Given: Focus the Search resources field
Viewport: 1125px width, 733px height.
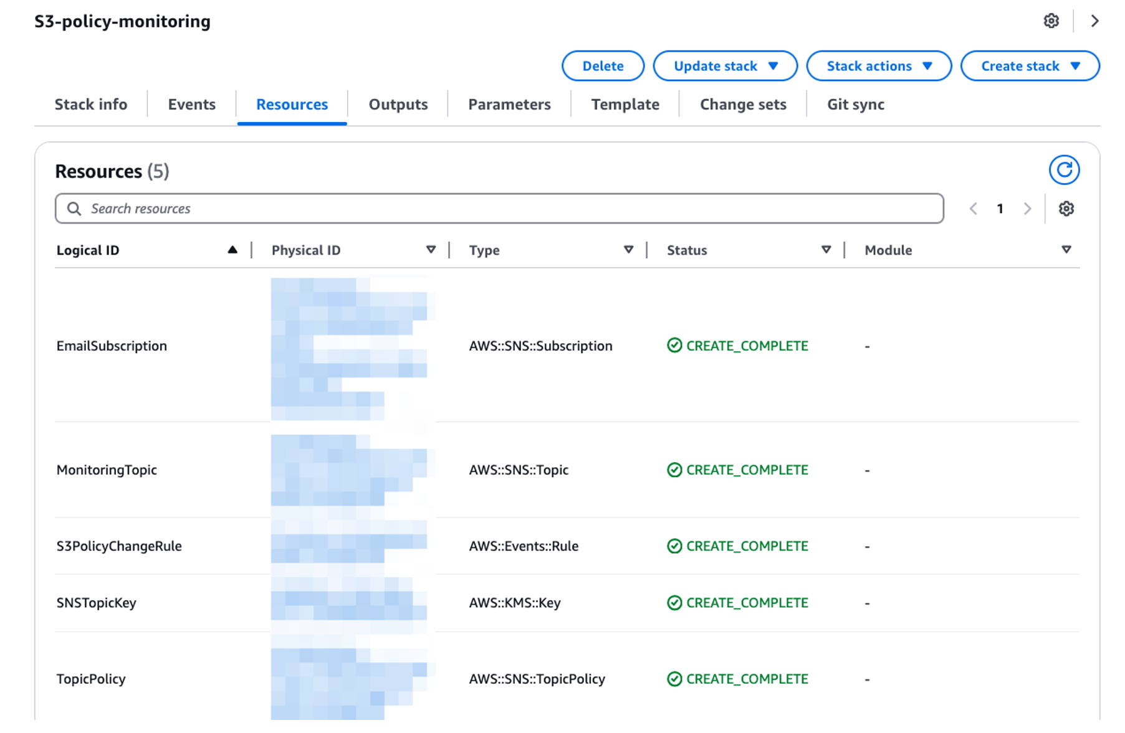Looking at the screenshot, I should coord(499,209).
